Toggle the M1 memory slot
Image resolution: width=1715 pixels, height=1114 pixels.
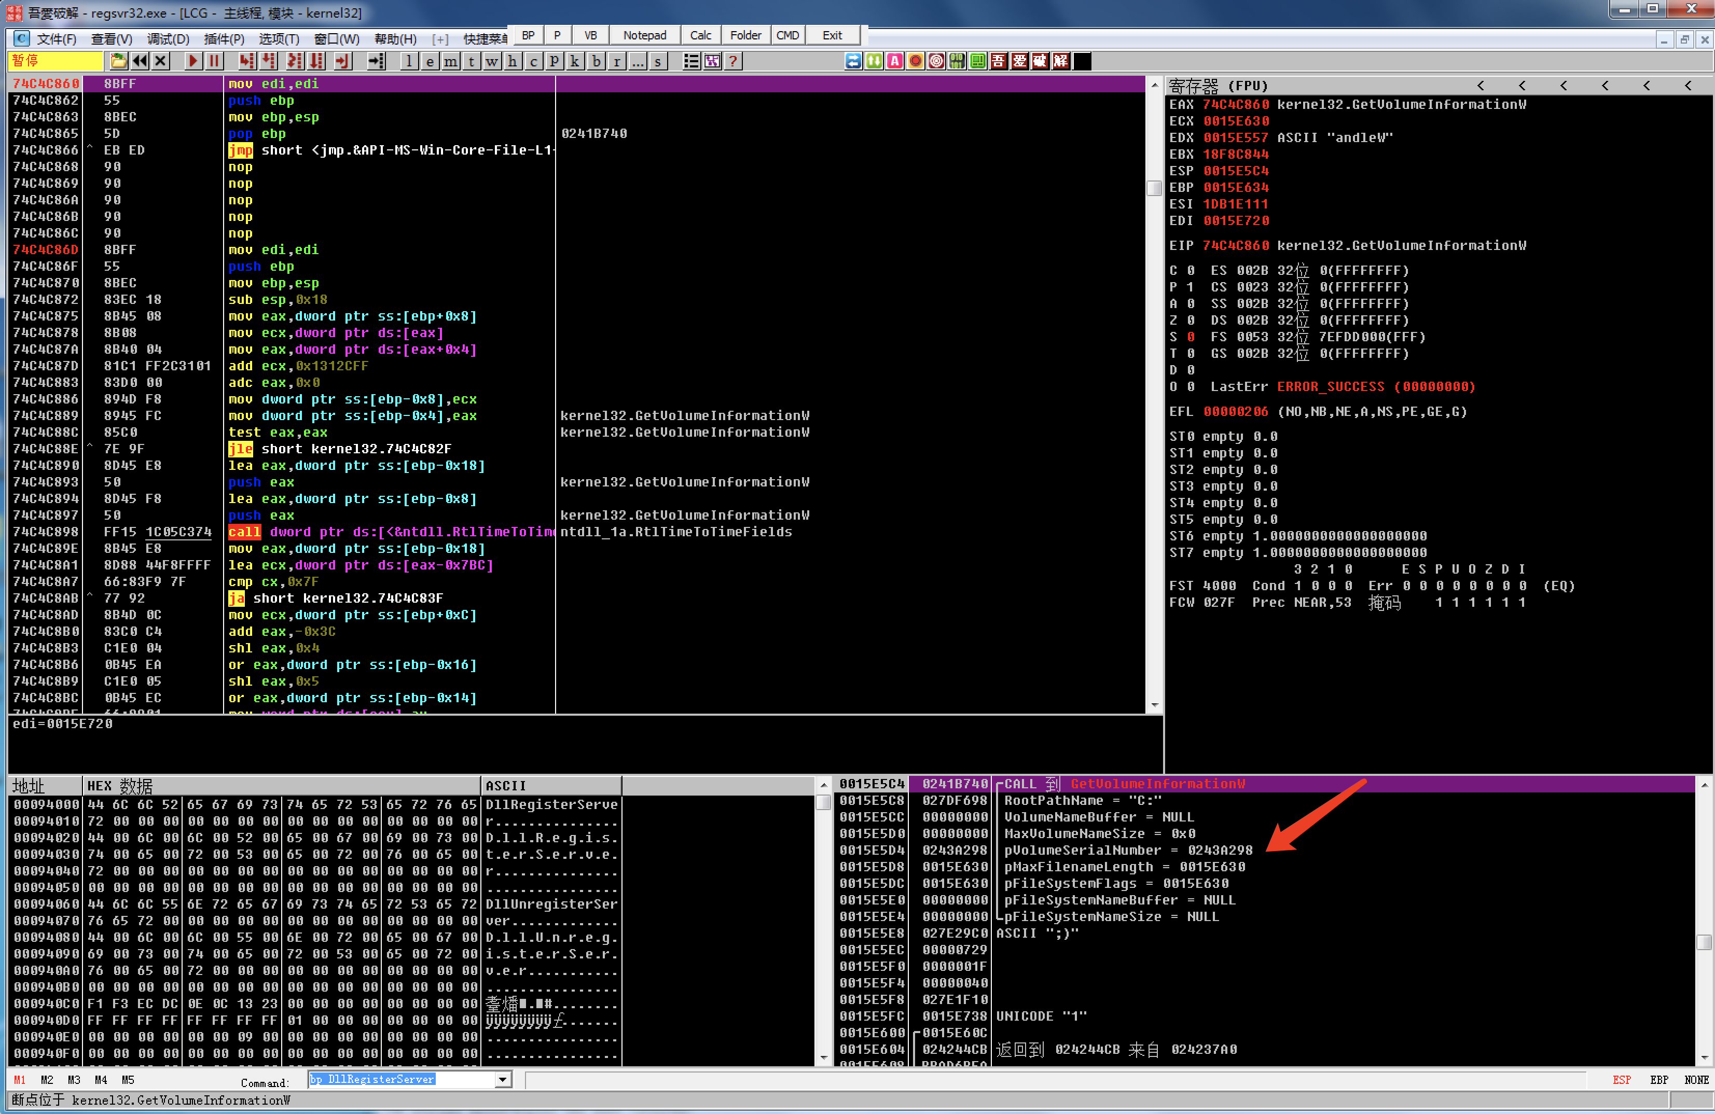point(20,1079)
